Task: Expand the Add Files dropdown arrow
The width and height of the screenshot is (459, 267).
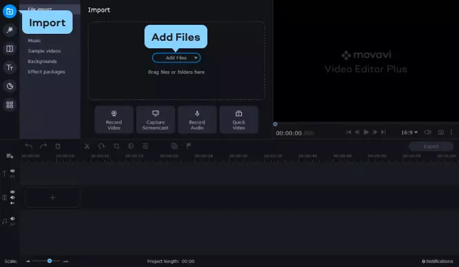Action: pyautogui.click(x=196, y=58)
